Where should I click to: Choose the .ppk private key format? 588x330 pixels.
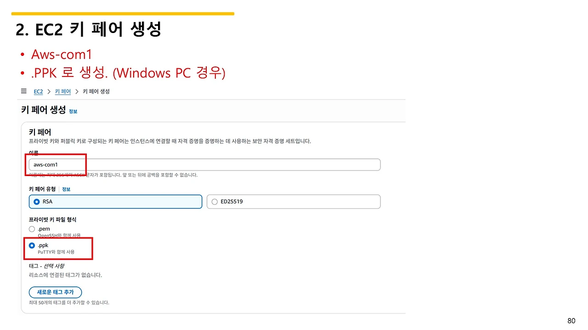coord(32,246)
